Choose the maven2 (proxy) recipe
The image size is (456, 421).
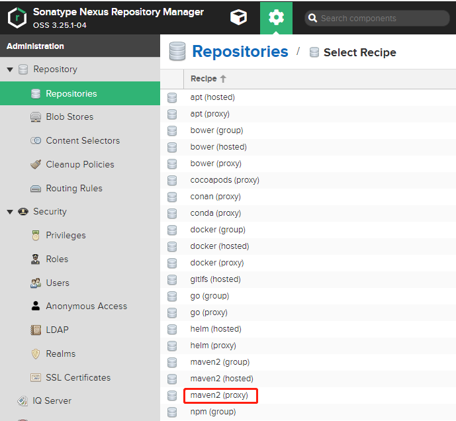tap(219, 395)
